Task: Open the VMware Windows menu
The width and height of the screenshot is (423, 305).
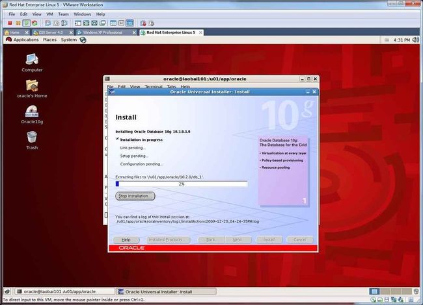Action: tap(82, 14)
